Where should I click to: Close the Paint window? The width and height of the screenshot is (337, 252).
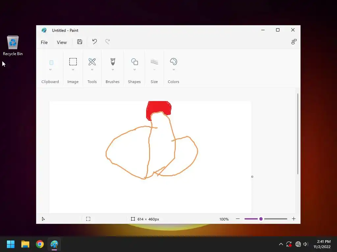293,30
